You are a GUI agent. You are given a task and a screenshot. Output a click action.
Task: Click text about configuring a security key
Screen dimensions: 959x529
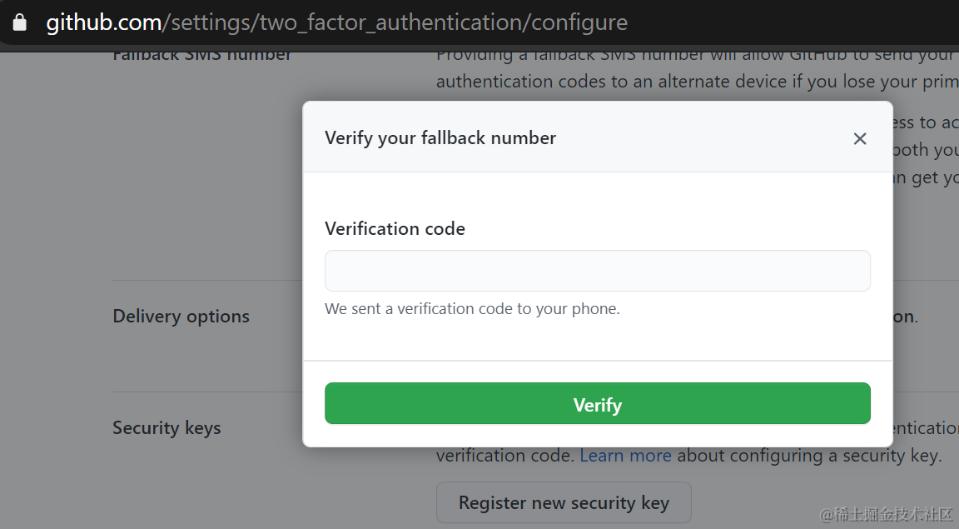pos(808,456)
